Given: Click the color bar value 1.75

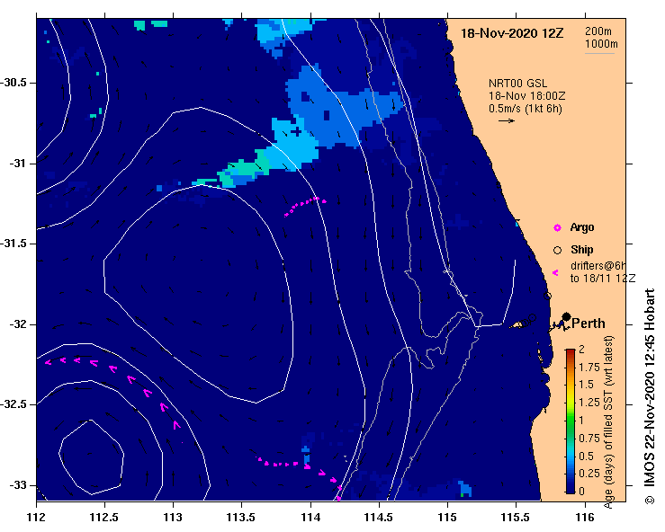Looking at the screenshot, I should (589, 368).
